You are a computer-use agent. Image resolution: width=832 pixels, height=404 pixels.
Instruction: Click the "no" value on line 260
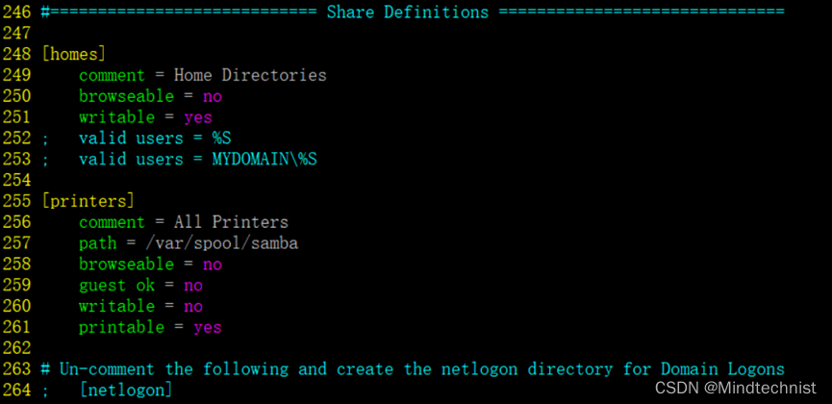(192, 306)
